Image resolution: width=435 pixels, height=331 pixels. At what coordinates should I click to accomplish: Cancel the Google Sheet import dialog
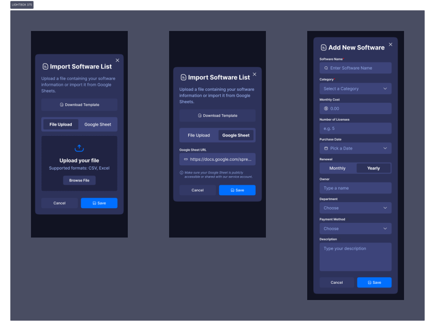pyautogui.click(x=197, y=190)
